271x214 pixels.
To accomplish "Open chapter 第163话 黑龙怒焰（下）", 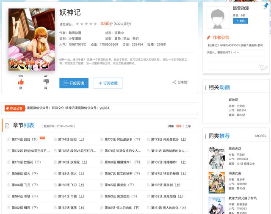I will point(121,196).
